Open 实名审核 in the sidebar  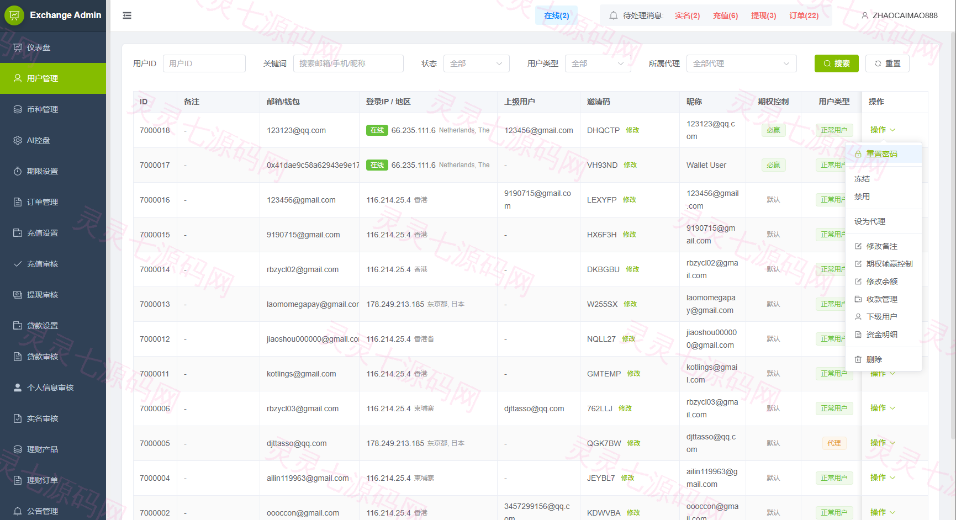[x=53, y=418]
